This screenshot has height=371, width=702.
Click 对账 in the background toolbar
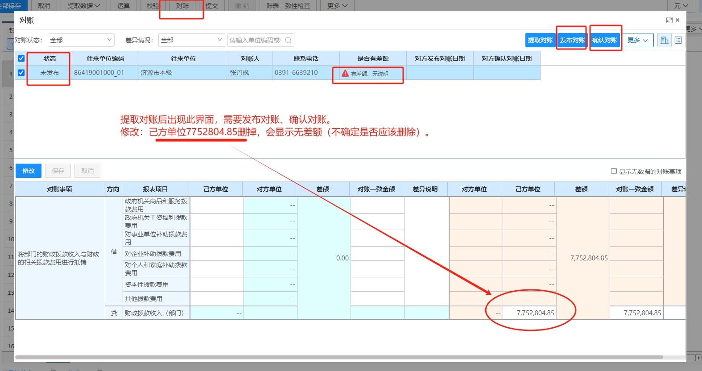tap(182, 6)
